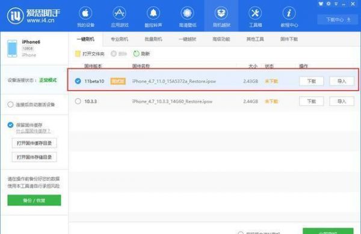Click filename iPhone_4.7_10.3.3_14G60_Restore.ipsw

click(172, 101)
